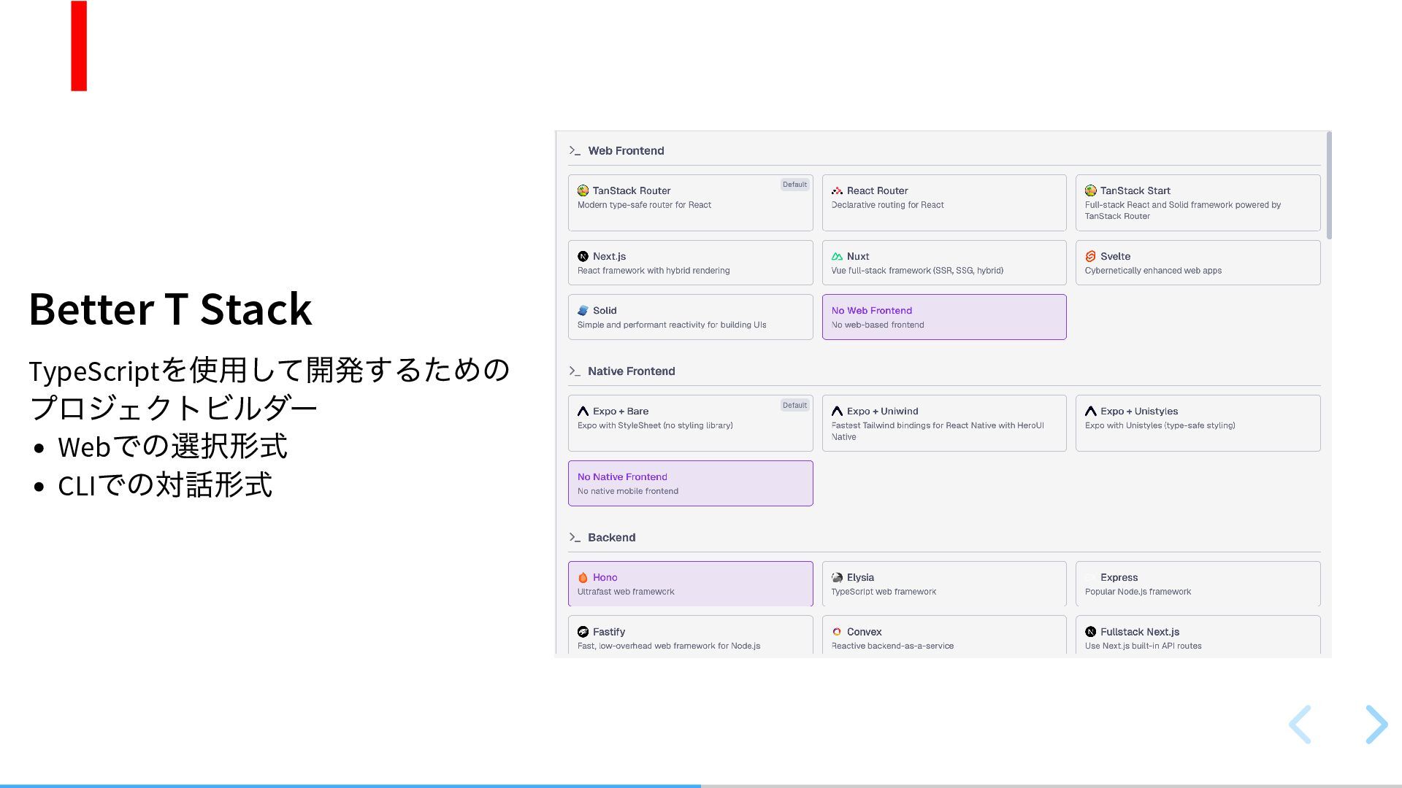Screen dimensions: 1402x788
Task: Choose the Expo + Uniwind card
Action: (944, 423)
